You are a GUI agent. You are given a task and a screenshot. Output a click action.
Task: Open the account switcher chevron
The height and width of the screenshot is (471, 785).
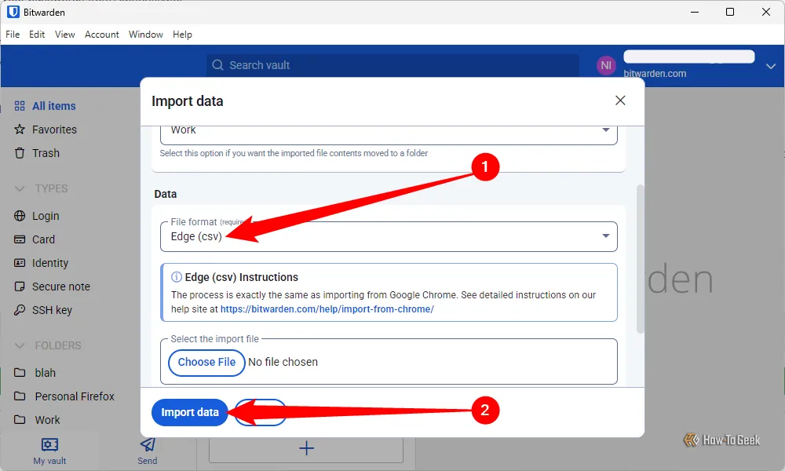pos(770,67)
